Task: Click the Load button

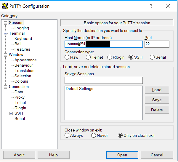Action: pyautogui.click(x=157, y=90)
